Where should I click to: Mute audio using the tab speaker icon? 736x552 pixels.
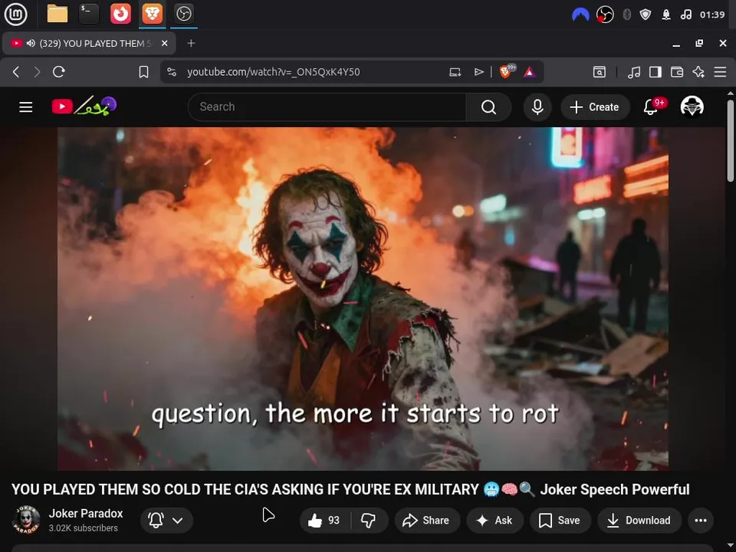point(31,44)
